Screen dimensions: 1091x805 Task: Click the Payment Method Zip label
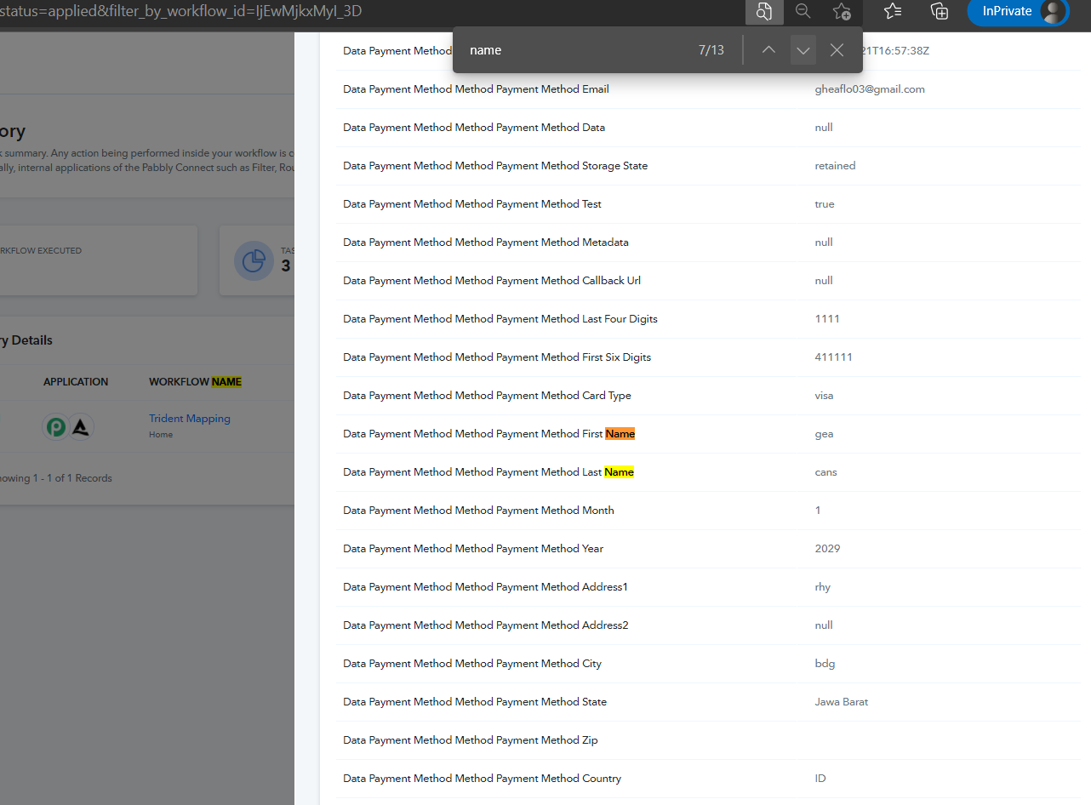[x=471, y=740]
